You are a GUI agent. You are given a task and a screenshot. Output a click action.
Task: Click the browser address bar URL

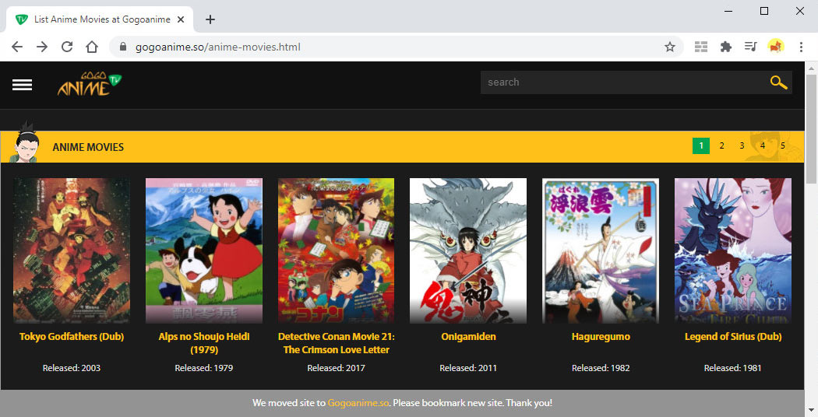click(218, 47)
